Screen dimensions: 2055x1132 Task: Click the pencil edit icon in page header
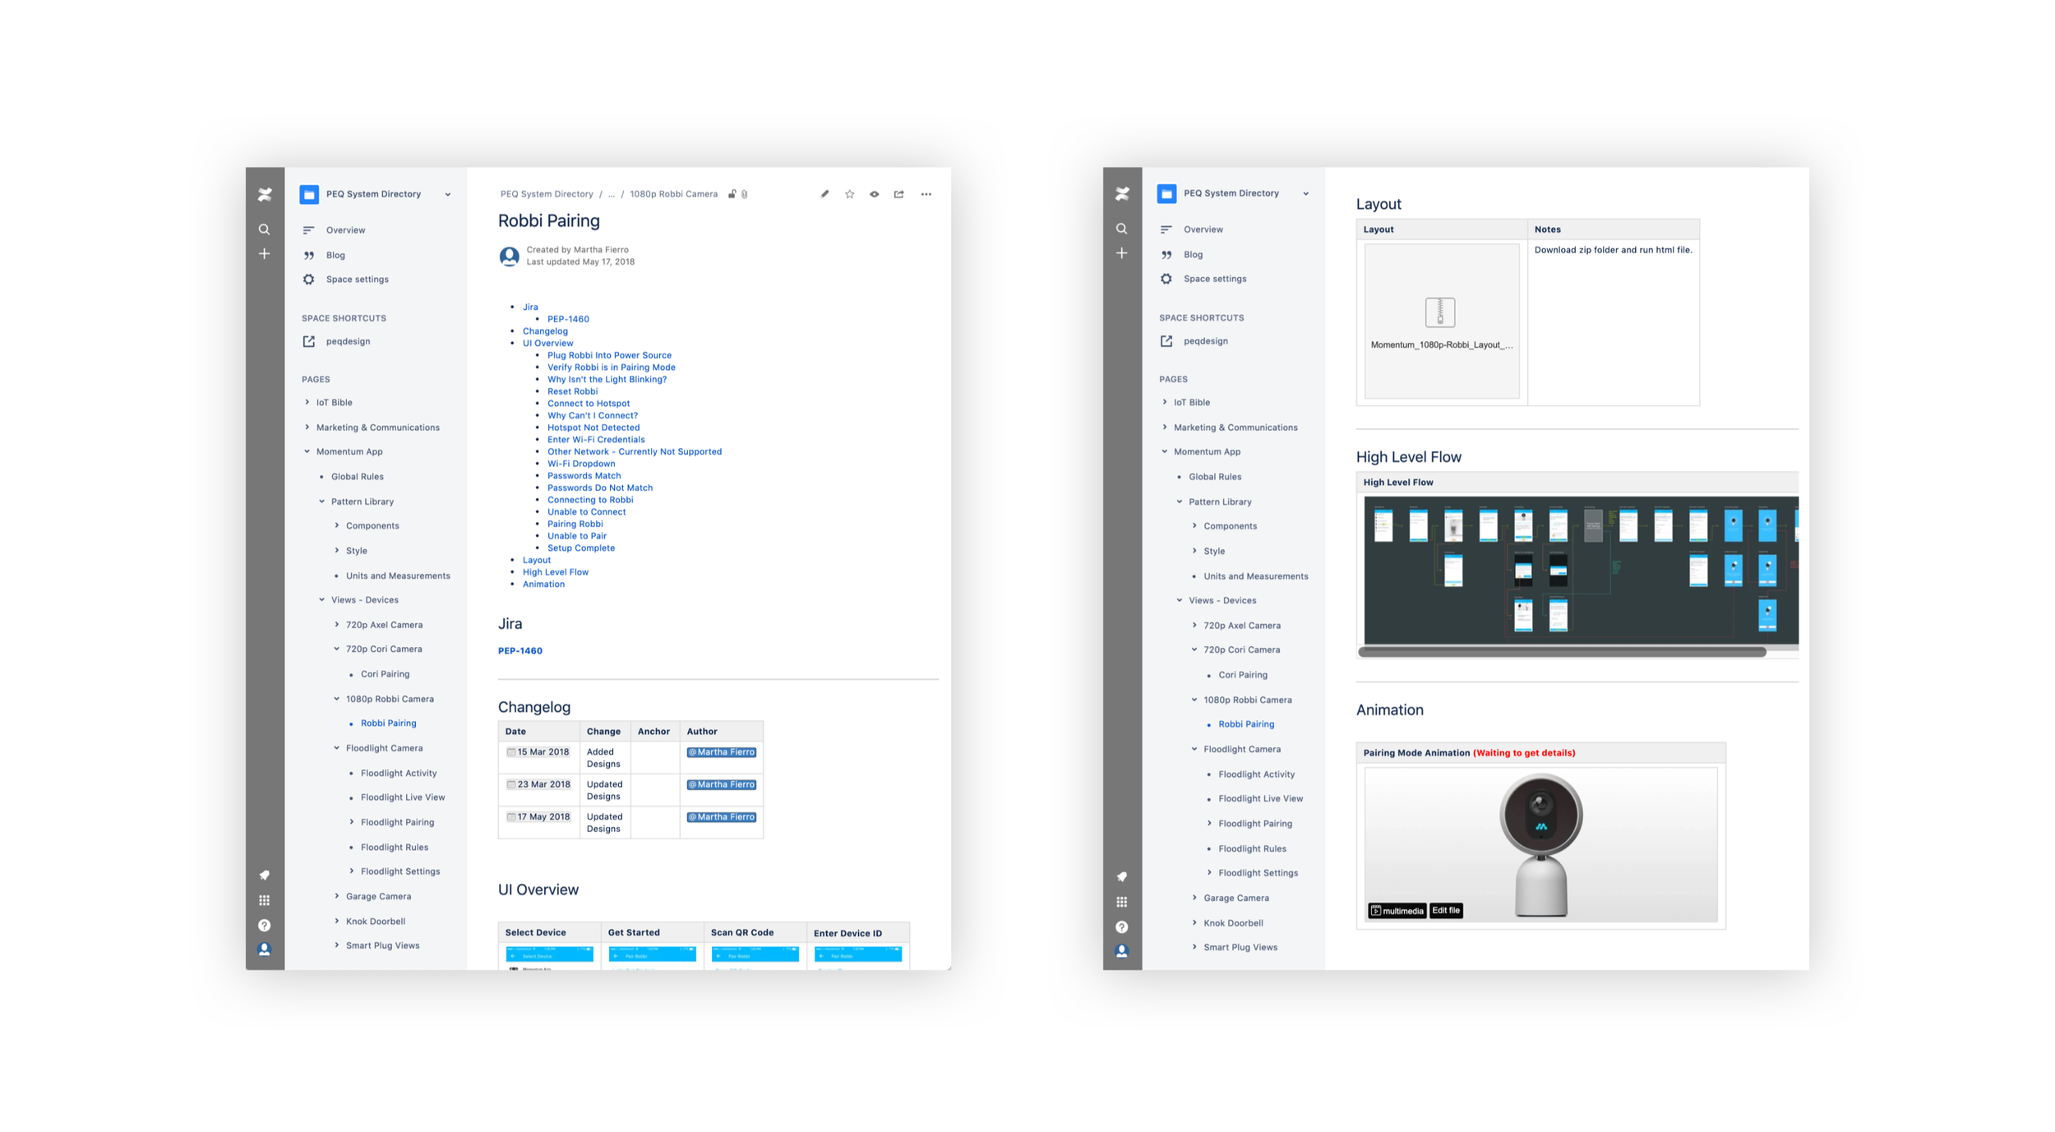824,194
